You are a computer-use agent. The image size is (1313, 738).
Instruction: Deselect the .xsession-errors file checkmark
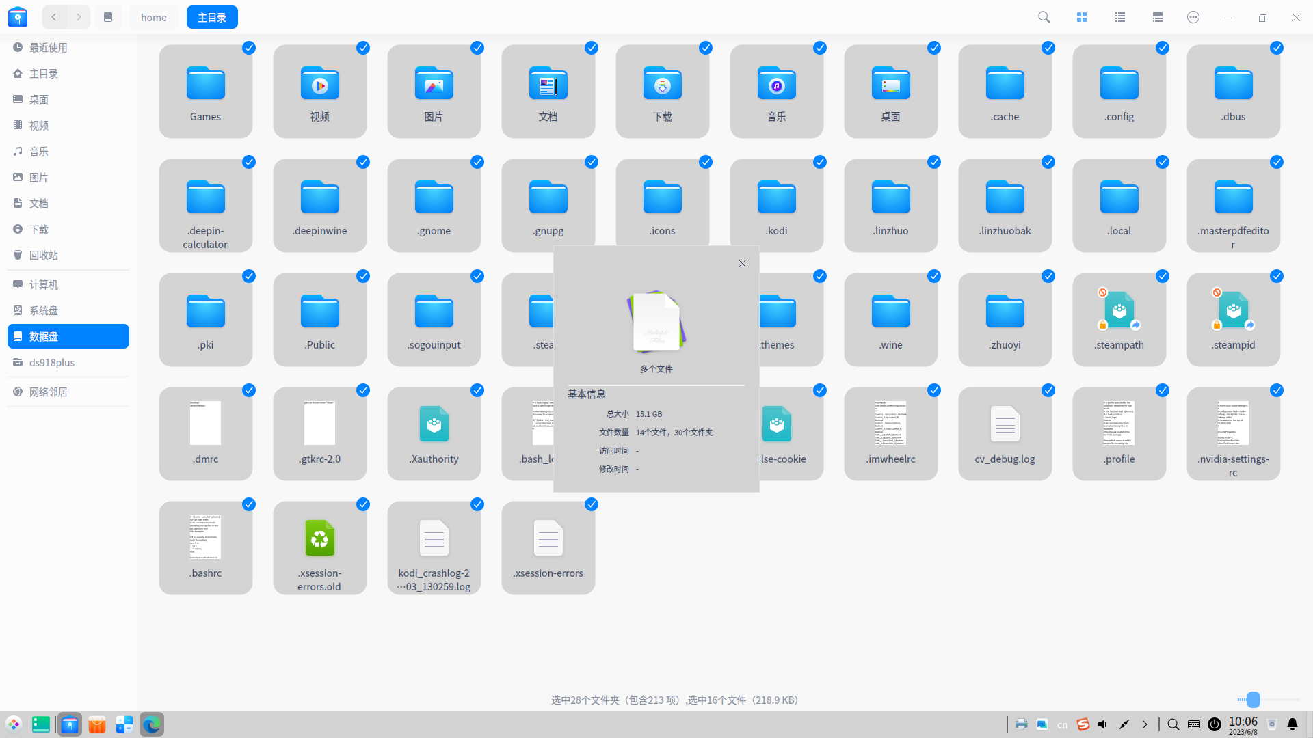tap(592, 504)
